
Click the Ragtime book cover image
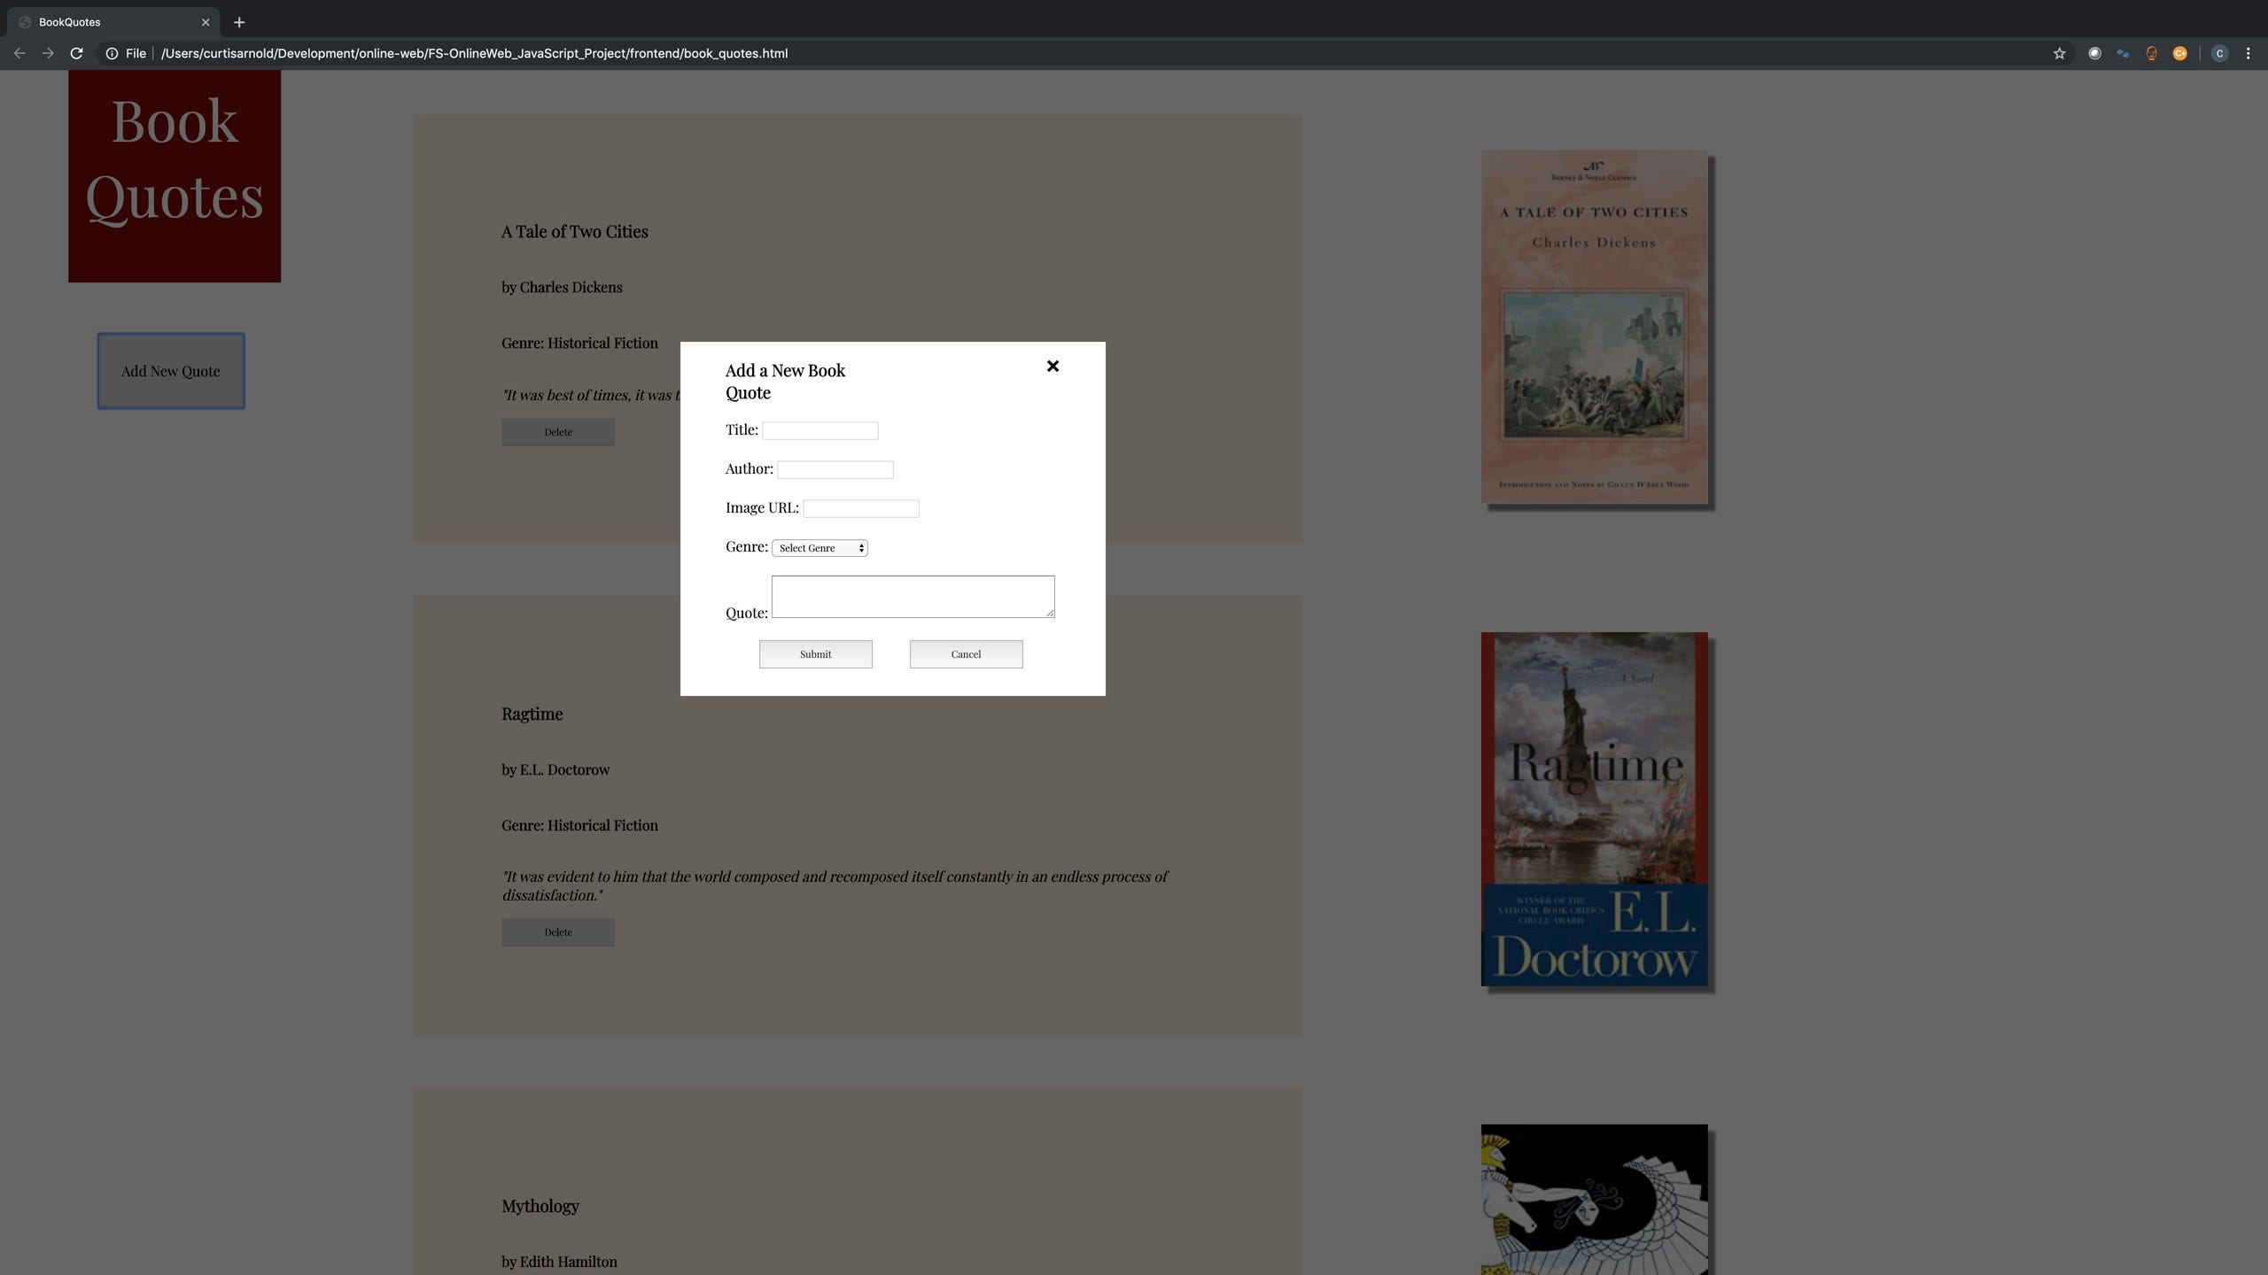[1593, 808]
